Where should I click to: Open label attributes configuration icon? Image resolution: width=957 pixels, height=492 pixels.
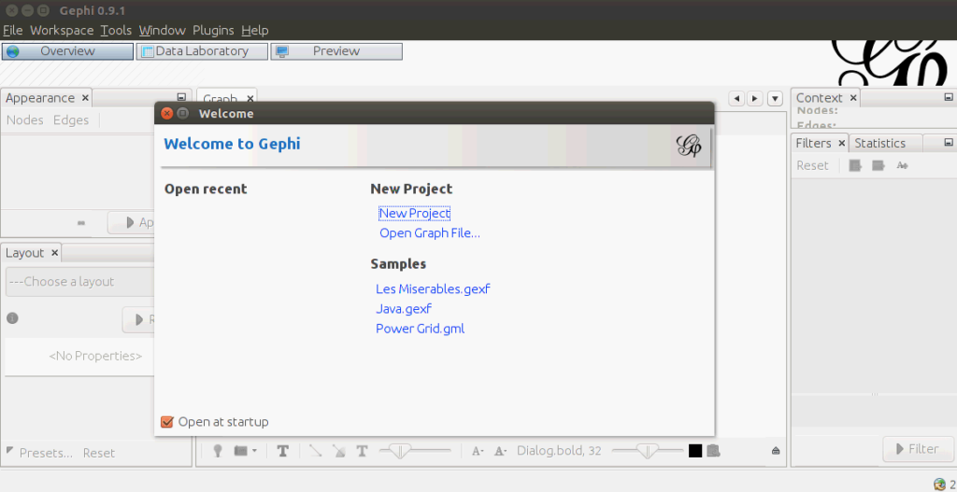(x=713, y=451)
